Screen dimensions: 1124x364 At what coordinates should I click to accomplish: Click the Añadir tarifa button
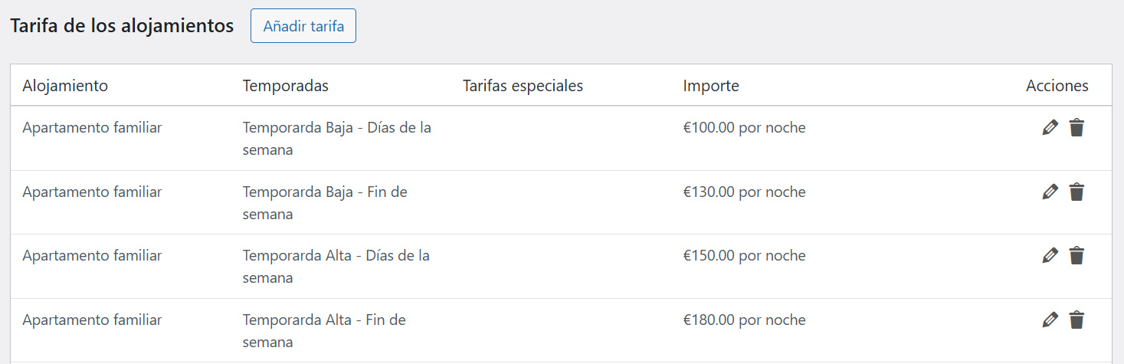(303, 27)
